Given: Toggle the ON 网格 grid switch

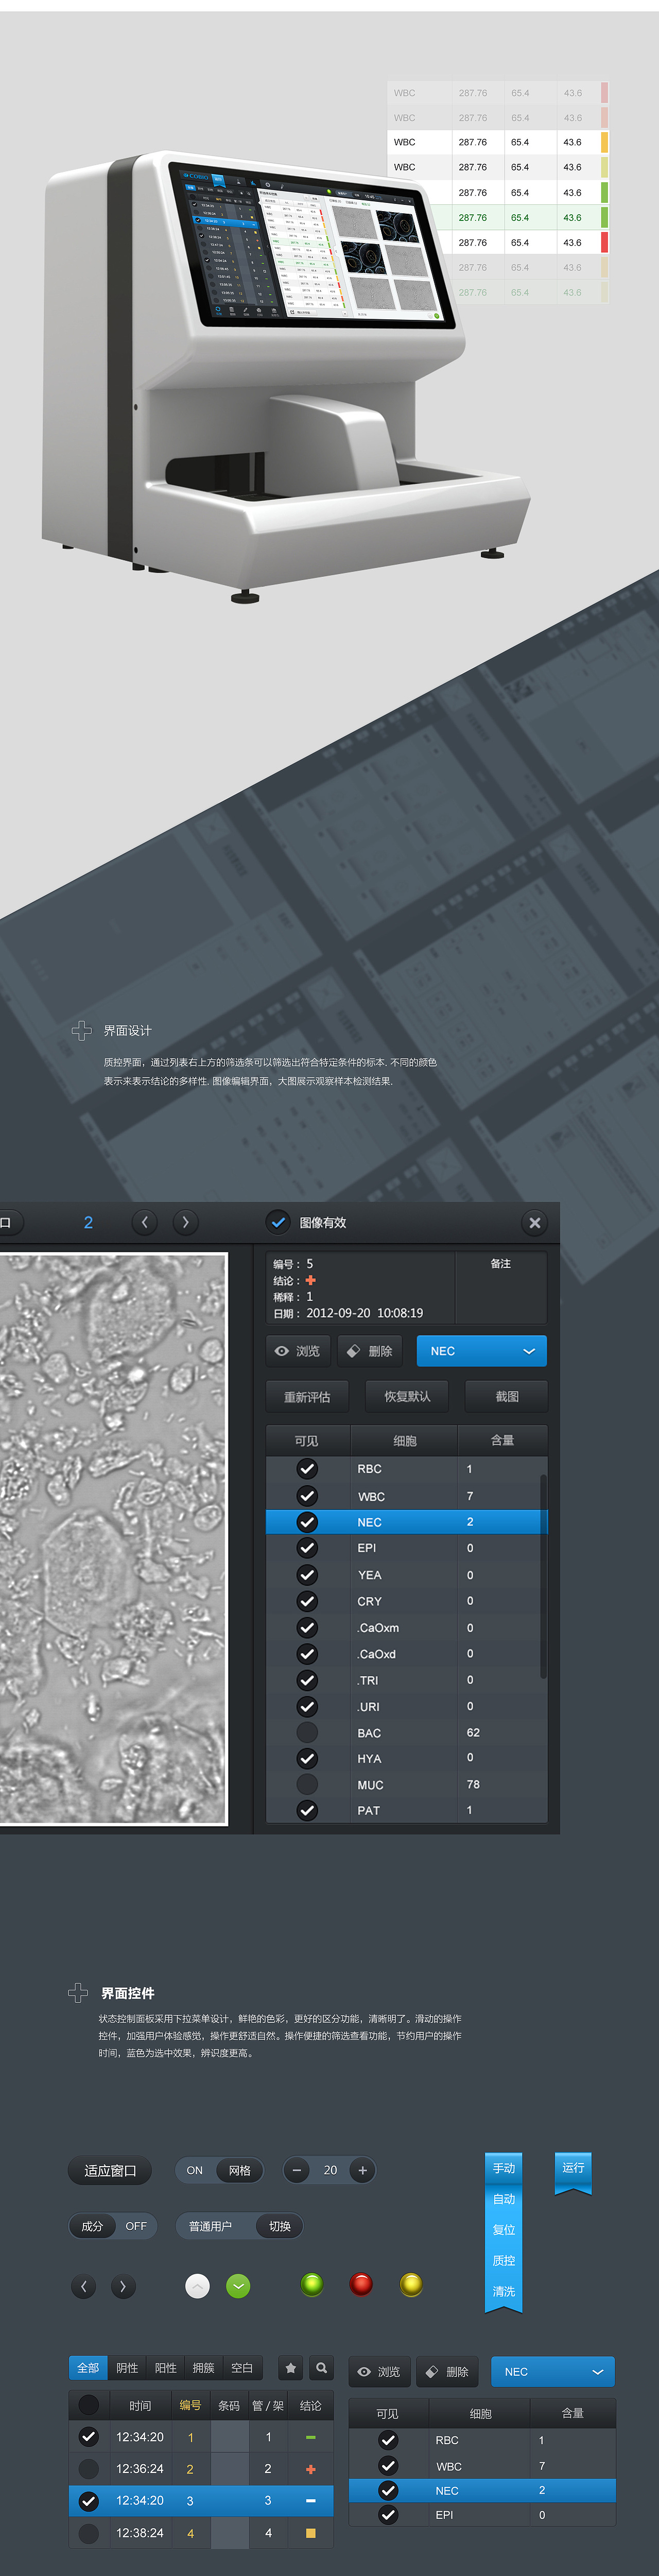Looking at the screenshot, I should (220, 2170).
